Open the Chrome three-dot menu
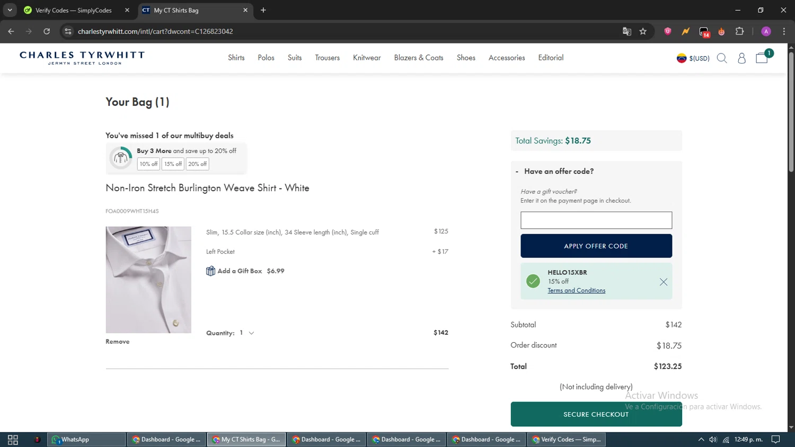The width and height of the screenshot is (795, 447). [x=784, y=31]
